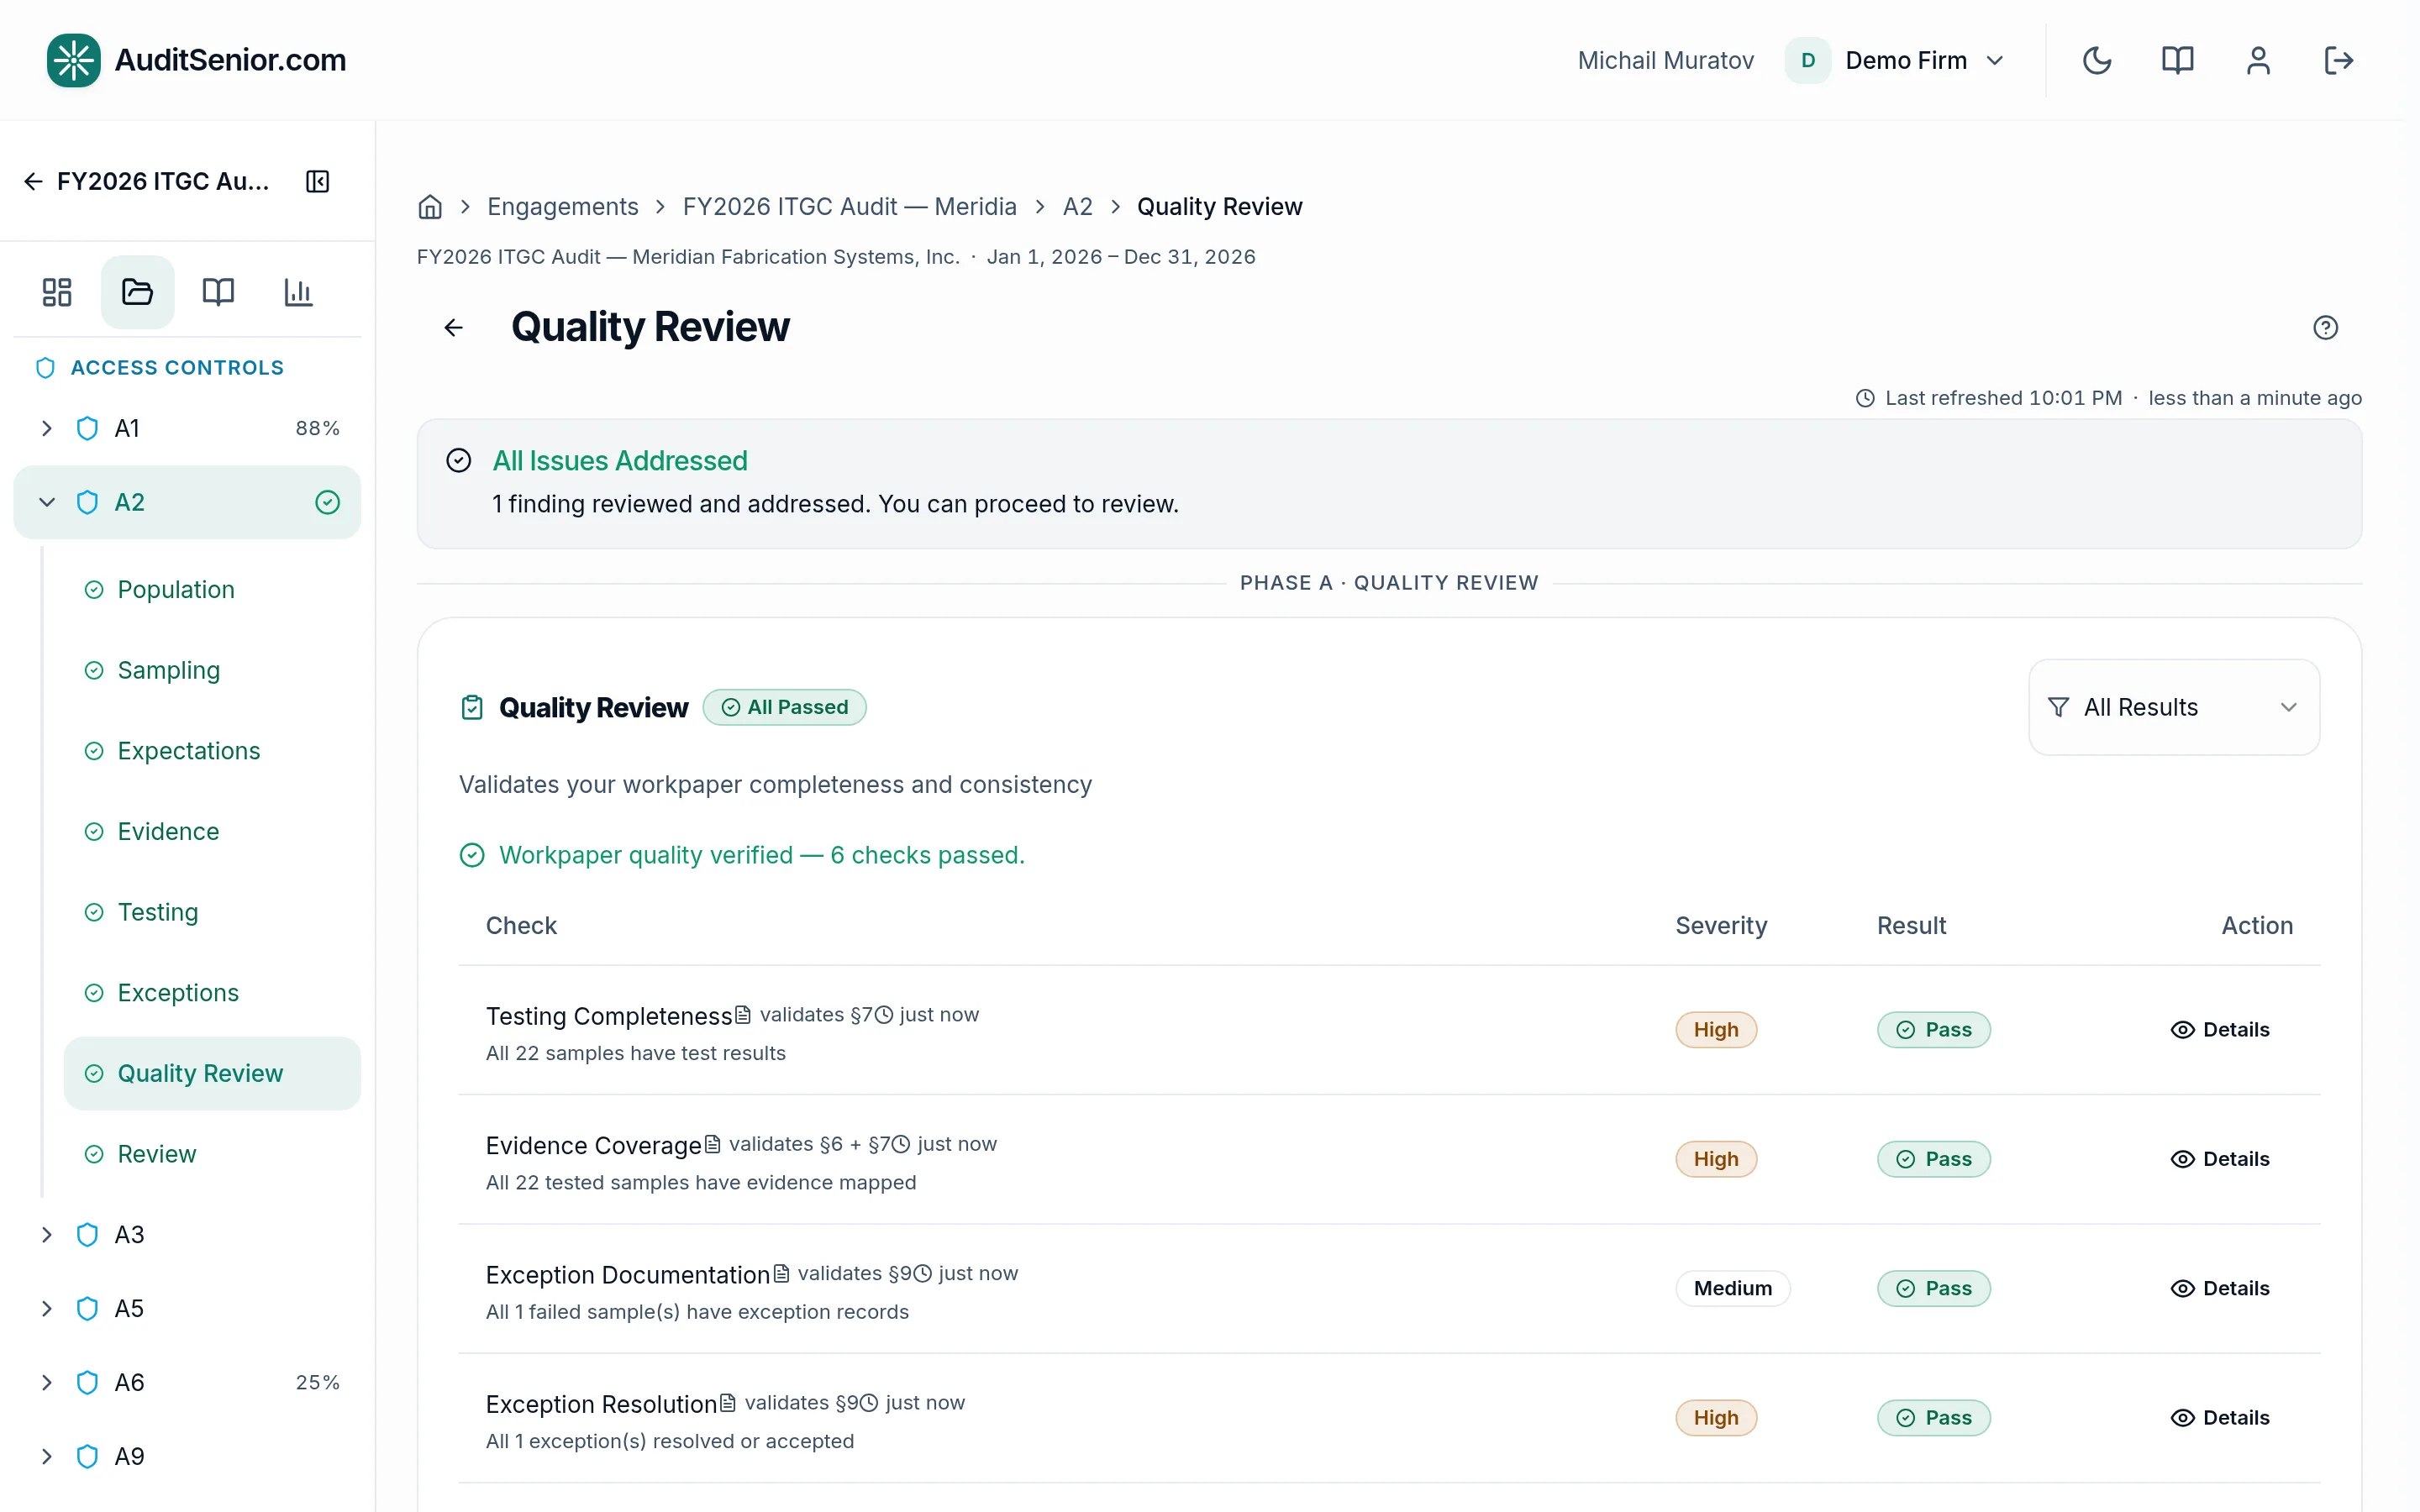View Details for Testing Completeness

click(x=2219, y=1030)
